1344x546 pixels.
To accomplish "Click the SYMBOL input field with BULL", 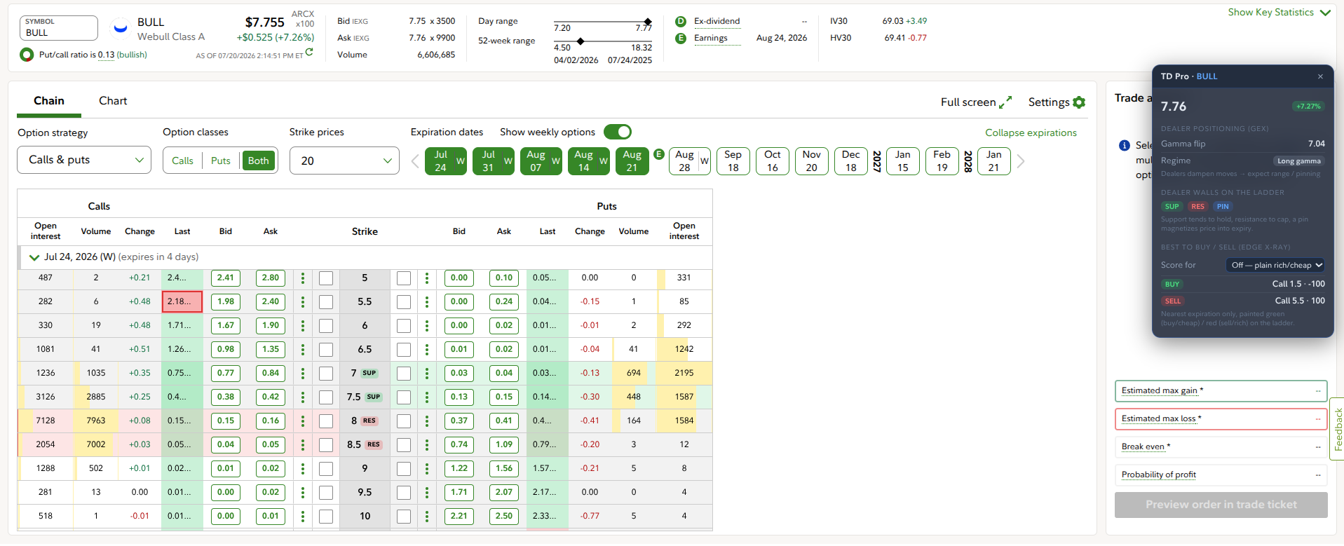I will click(x=58, y=28).
